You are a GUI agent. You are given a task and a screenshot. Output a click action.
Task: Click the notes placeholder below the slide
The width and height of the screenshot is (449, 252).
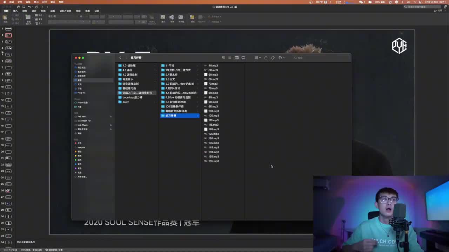click(26, 242)
